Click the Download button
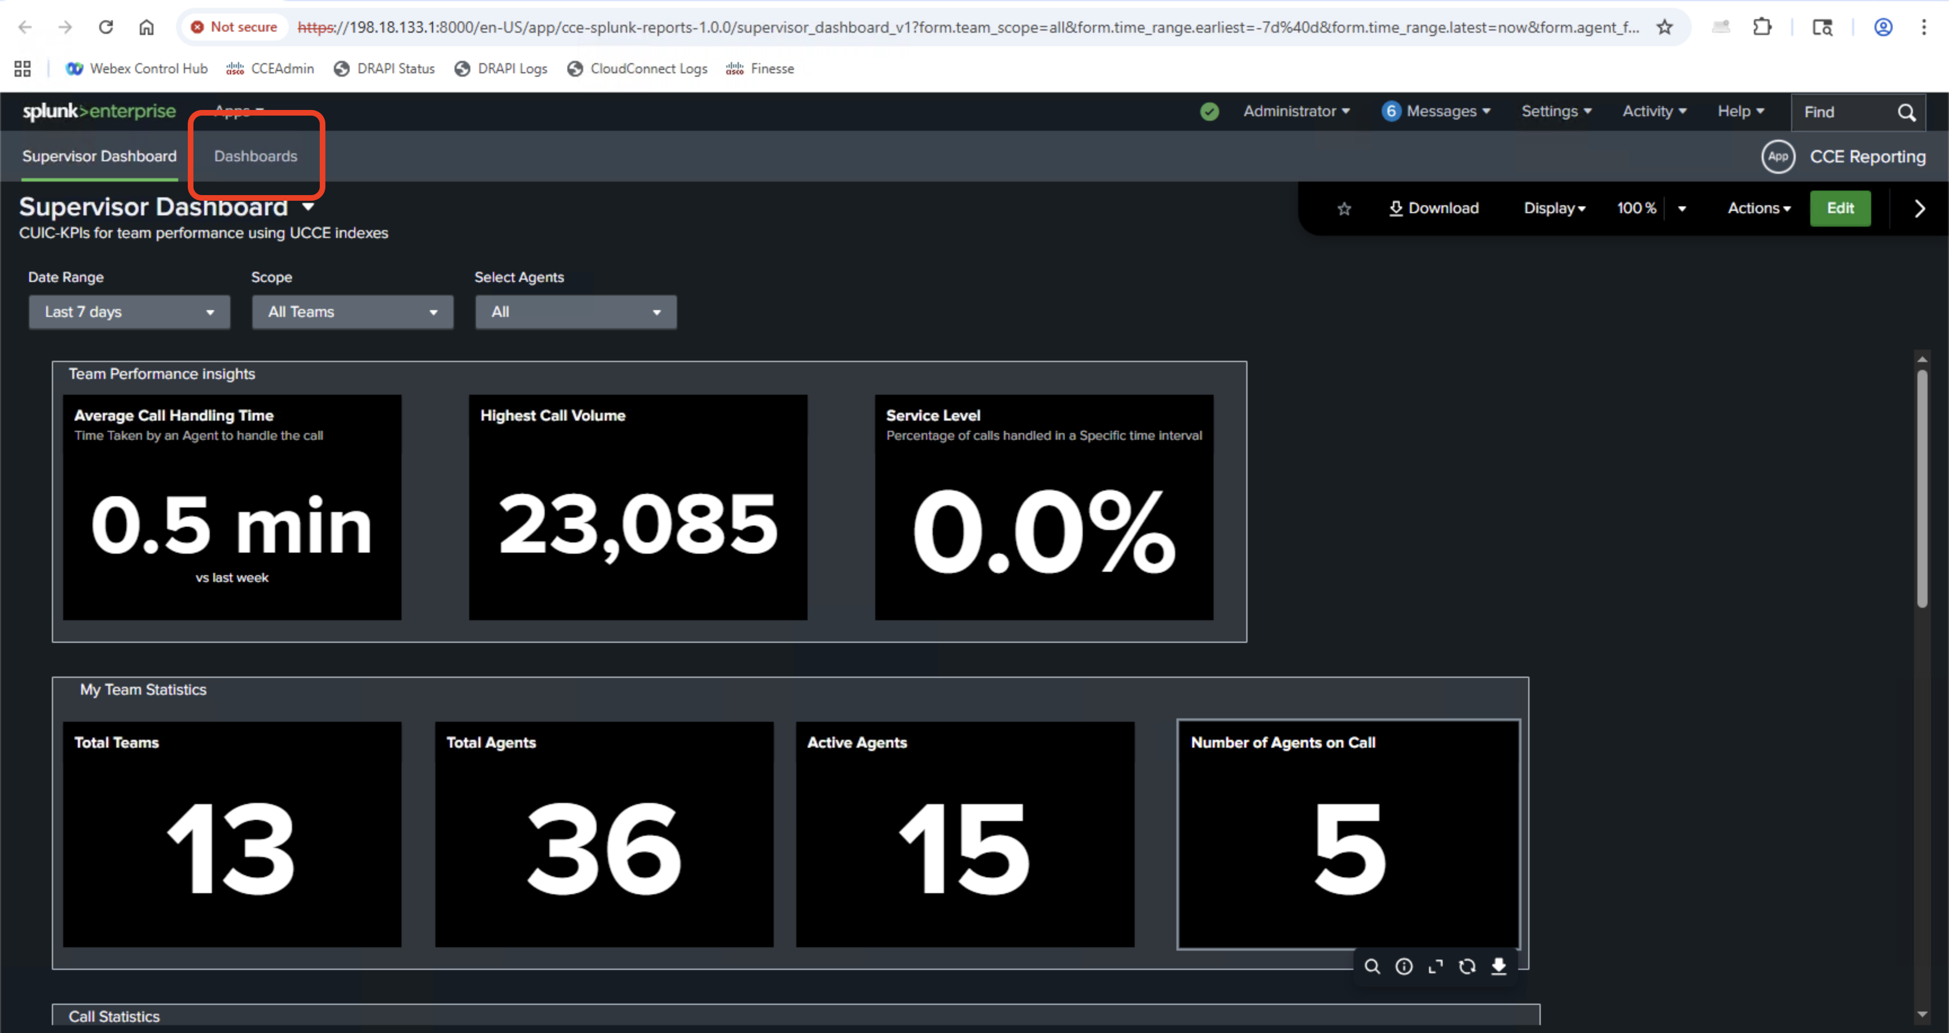Viewport: 1949px width, 1033px height. click(x=1433, y=208)
